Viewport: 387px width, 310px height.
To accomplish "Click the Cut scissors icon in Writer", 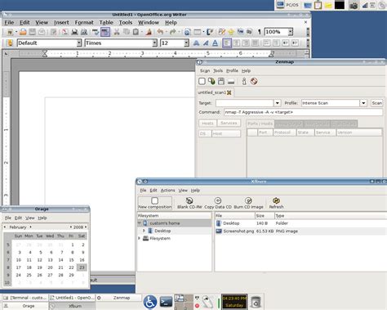I will (x=117, y=32).
